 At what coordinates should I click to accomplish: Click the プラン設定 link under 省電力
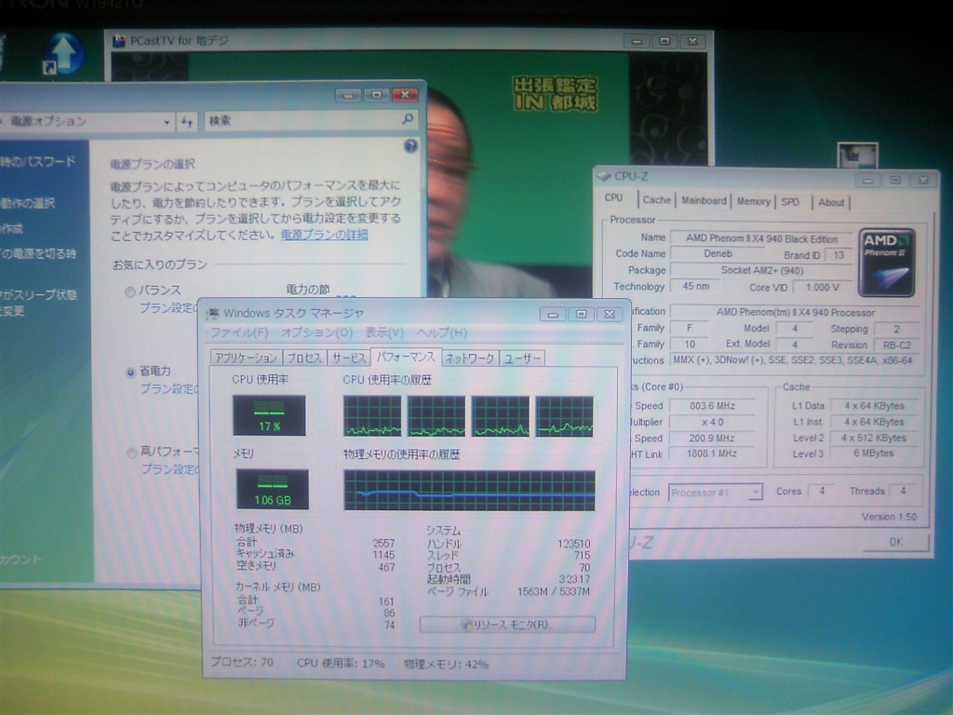(x=169, y=388)
